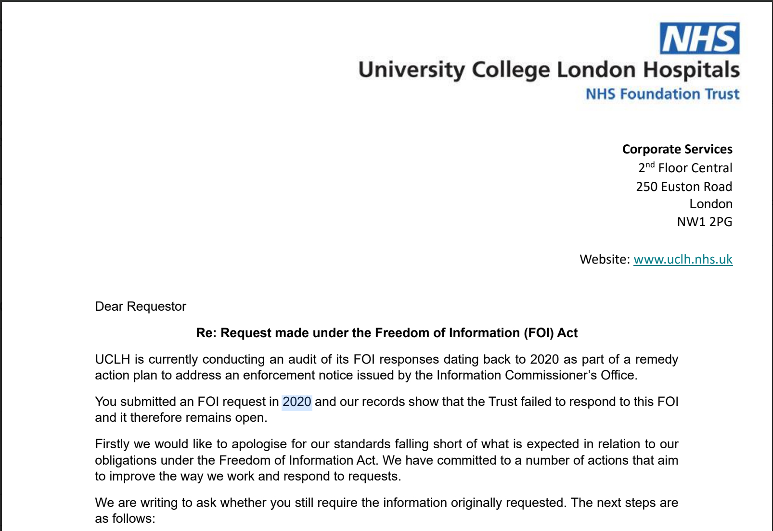The width and height of the screenshot is (773, 531).
Task: Click the London address line
Action: pos(711,204)
